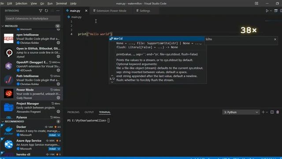282x159 pixels.
Task: Collapse the INSTALLED extensions section
Action: click(3, 26)
